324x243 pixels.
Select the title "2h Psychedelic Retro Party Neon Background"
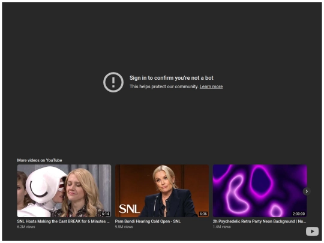[x=259, y=221]
